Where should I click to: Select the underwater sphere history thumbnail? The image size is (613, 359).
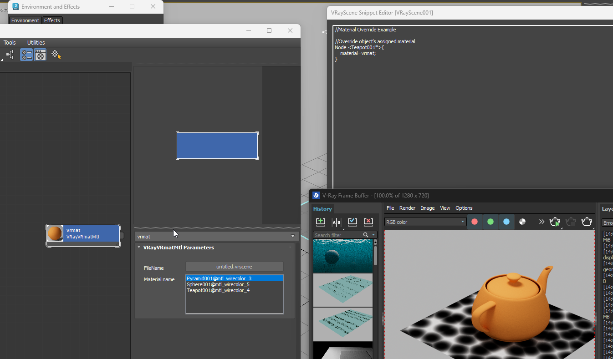343,256
